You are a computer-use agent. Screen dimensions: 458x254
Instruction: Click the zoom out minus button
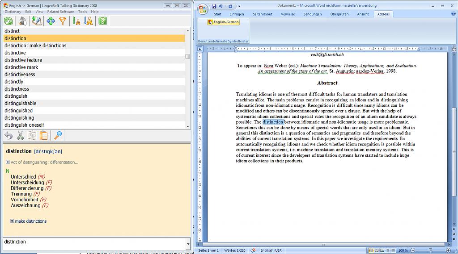click(x=413, y=250)
